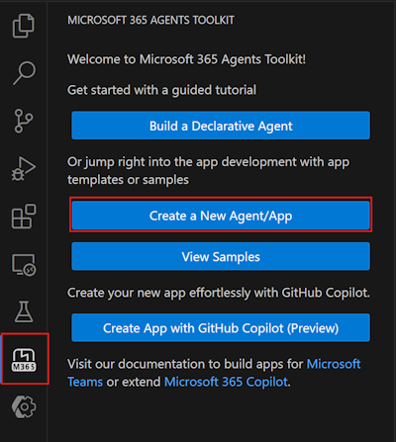The width and height of the screenshot is (396, 442).
Task: Open the Testing flask icon
Action: coord(24,311)
